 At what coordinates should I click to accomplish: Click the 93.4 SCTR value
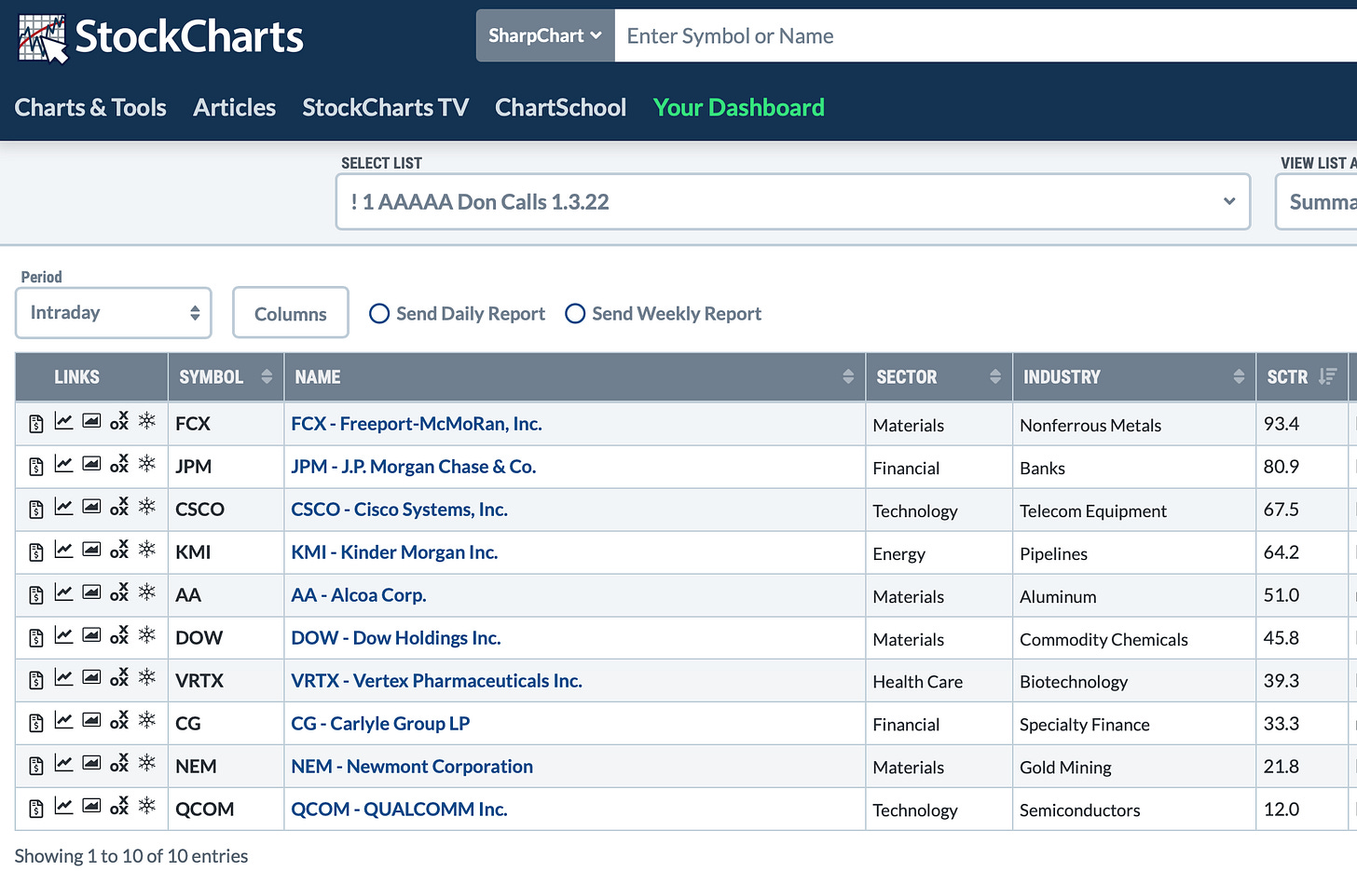click(x=1282, y=424)
